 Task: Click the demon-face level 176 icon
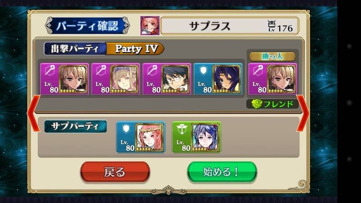tap(272, 26)
